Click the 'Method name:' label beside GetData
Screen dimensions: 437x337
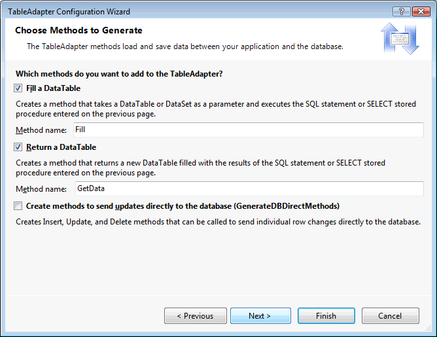coord(41,189)
